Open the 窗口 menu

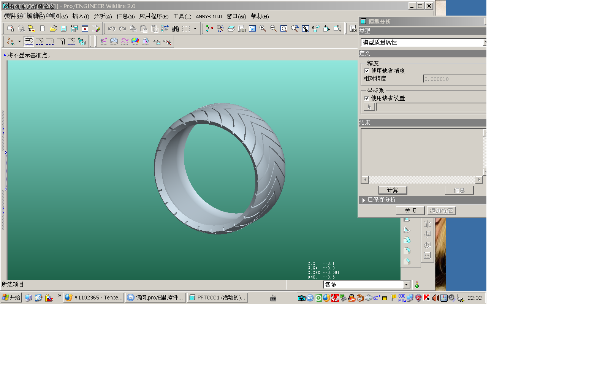click(236, 16)
